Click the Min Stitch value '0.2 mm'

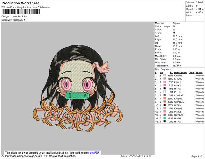pos(176,59)
